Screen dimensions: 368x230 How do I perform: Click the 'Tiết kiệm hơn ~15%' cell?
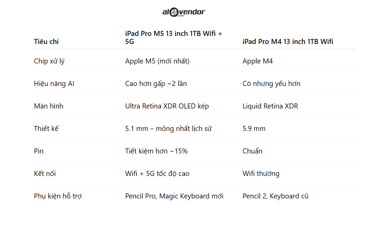point(156,151)
